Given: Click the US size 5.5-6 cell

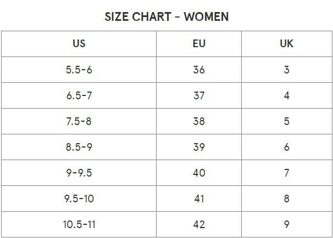Looking at the screenshot, I should (79, 70).
